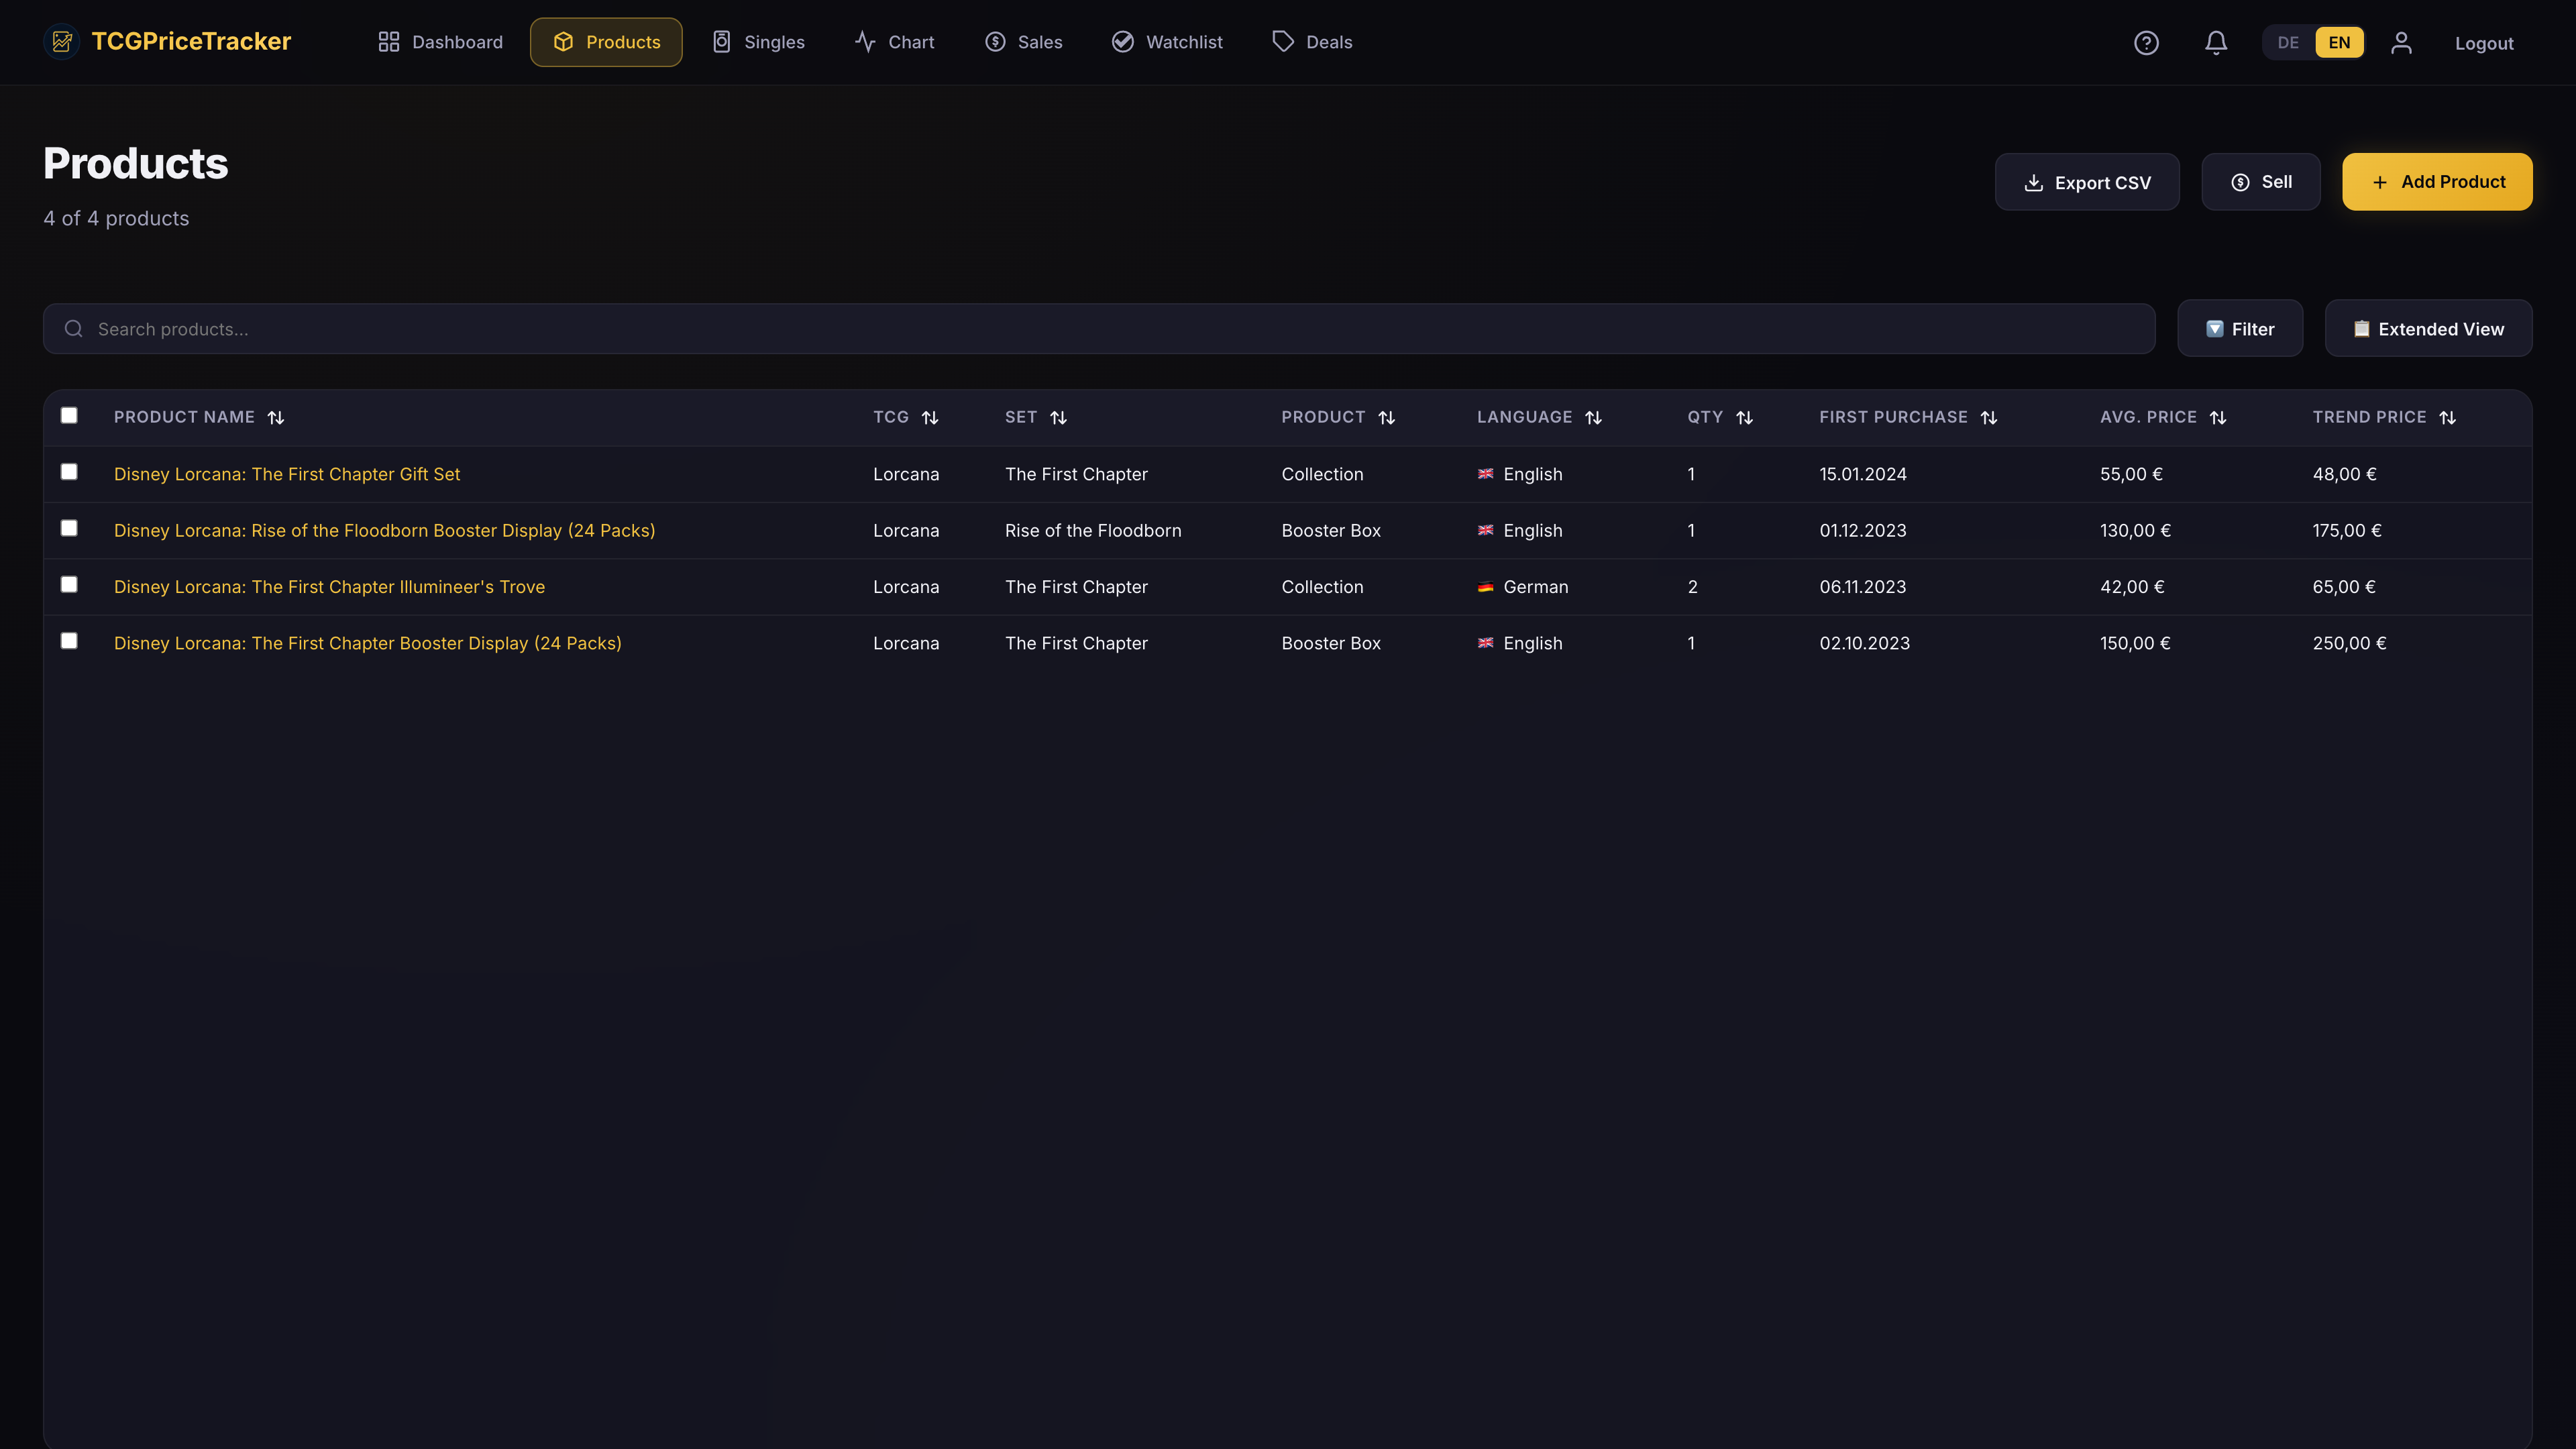This screenshot has width=2576, height=1449.
Task: Sort by TCG column arrows
Action: (930, 418)
